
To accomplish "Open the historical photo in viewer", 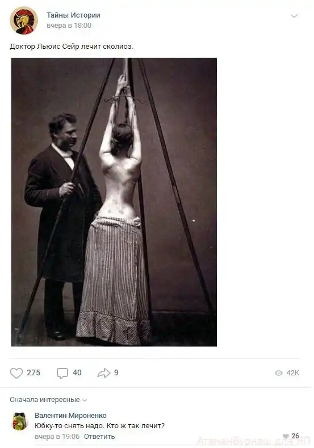I will 114,202.
